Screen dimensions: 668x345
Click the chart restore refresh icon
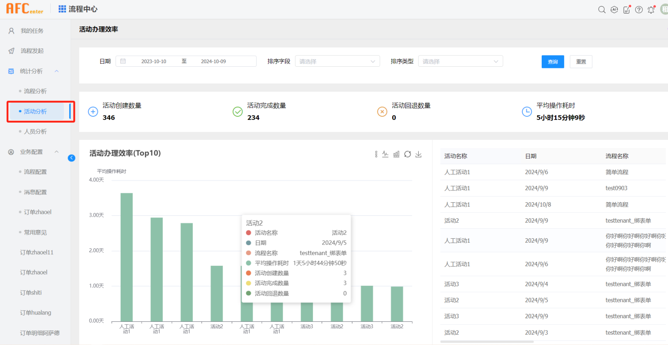tap(407, 154)
